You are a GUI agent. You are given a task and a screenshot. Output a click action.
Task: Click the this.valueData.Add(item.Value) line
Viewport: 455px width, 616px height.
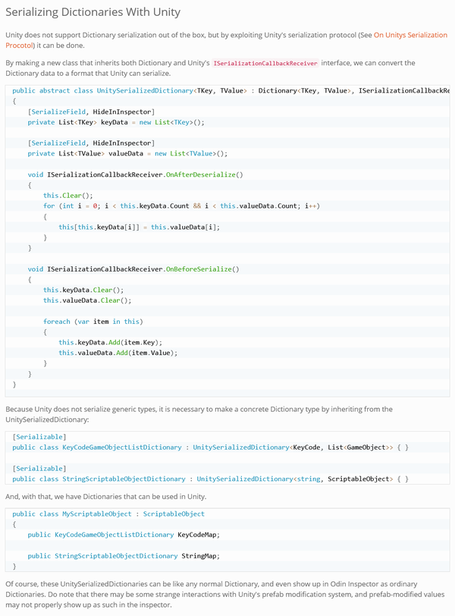(118, 353)
